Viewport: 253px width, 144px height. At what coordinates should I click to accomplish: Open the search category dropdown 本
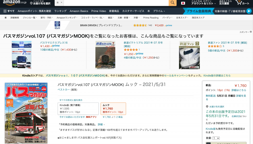point(59,3)
